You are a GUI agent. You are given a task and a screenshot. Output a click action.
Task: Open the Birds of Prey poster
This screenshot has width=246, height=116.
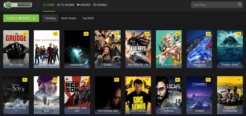point(169,49)
